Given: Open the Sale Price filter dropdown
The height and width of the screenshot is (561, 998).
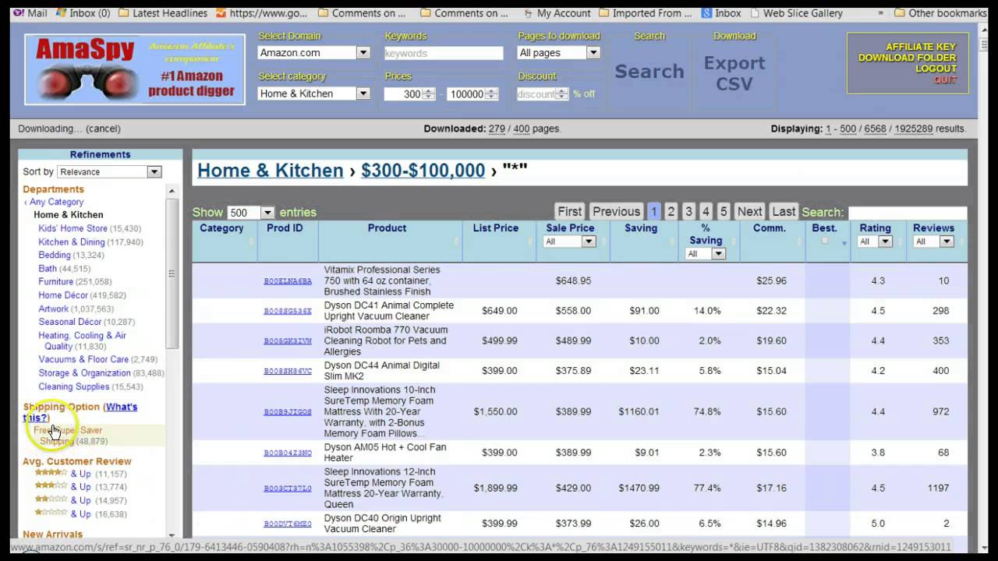Looking at the screenshot, I should pyautogui.click(x=570, y=242).
